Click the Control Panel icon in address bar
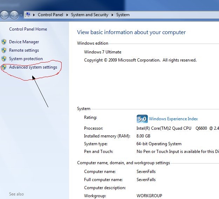Screen dimensions: 219x199 coord(28,15)
